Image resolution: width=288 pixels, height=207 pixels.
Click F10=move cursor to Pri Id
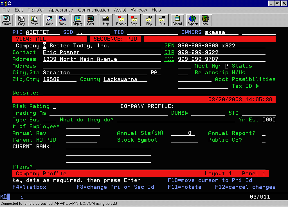[210, 180]
